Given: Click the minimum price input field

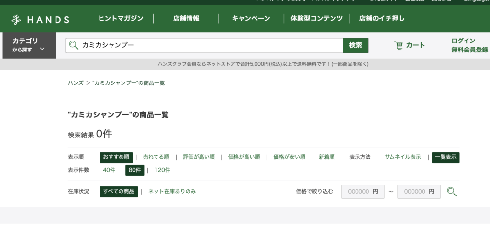Looking at the screenshot, I should tap(363, 192).
